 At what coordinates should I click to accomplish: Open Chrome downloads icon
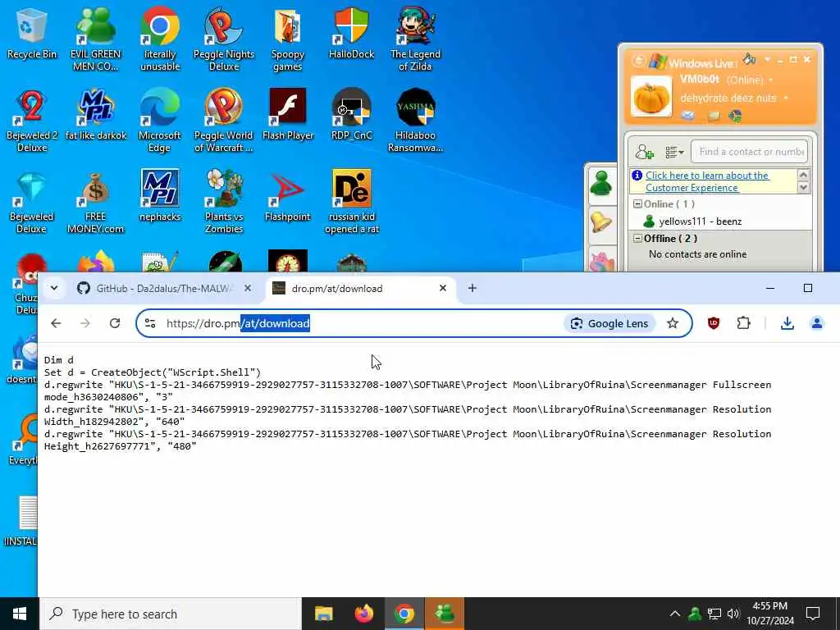click(x=787, y=323)
